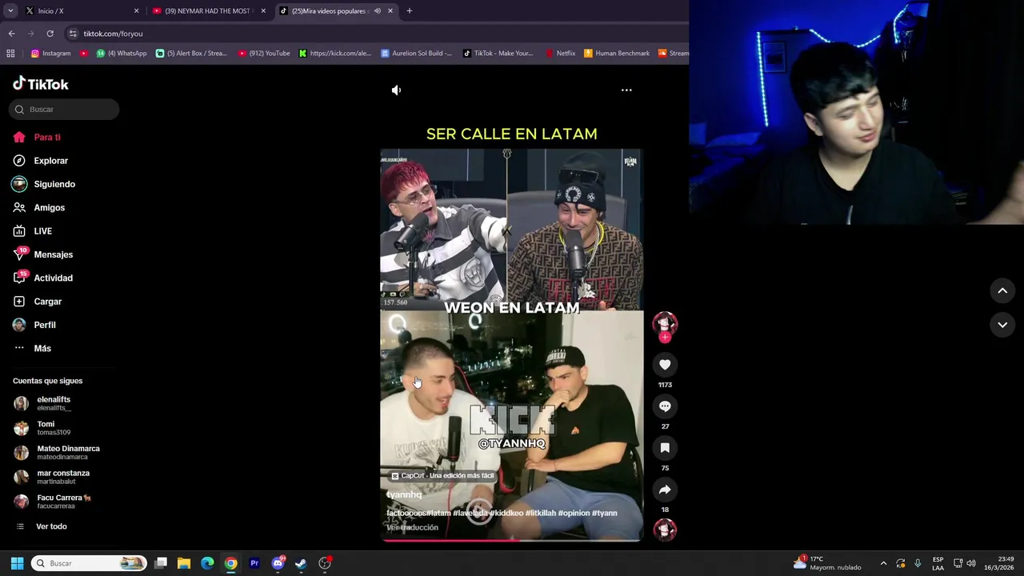Open Mateo Dinamarca account
The image size is (1024, 576).
[x=58, y=453]
